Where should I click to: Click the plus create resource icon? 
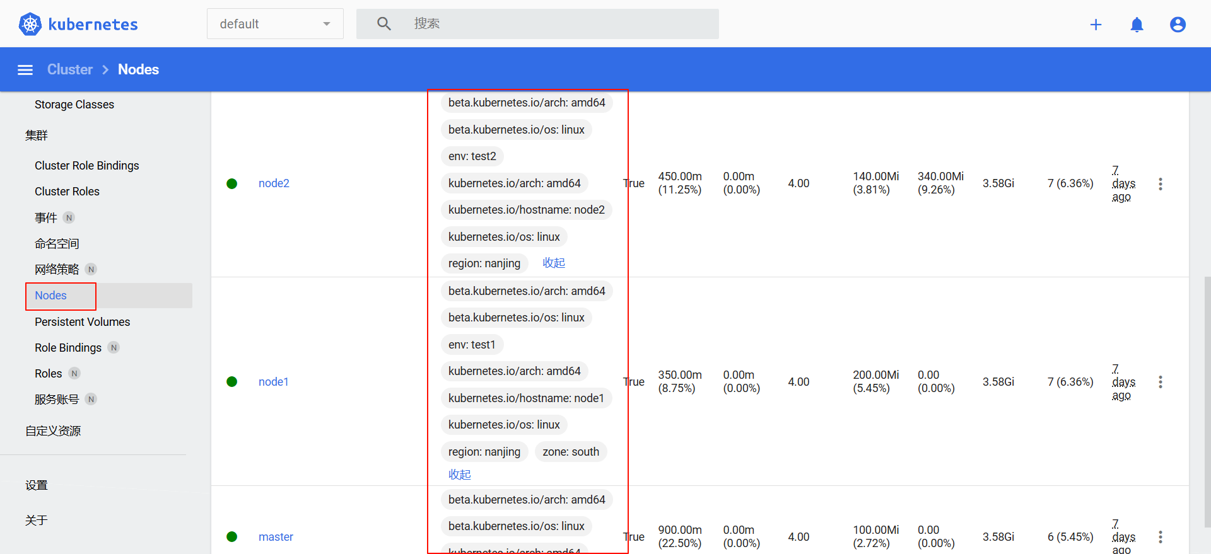(x=1096, y=25)
